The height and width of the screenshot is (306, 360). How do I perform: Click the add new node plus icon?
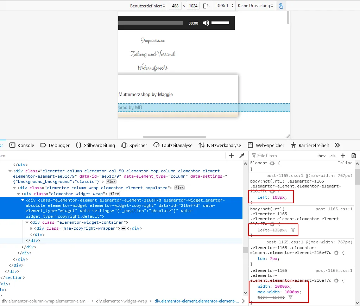tap(231, 156)
